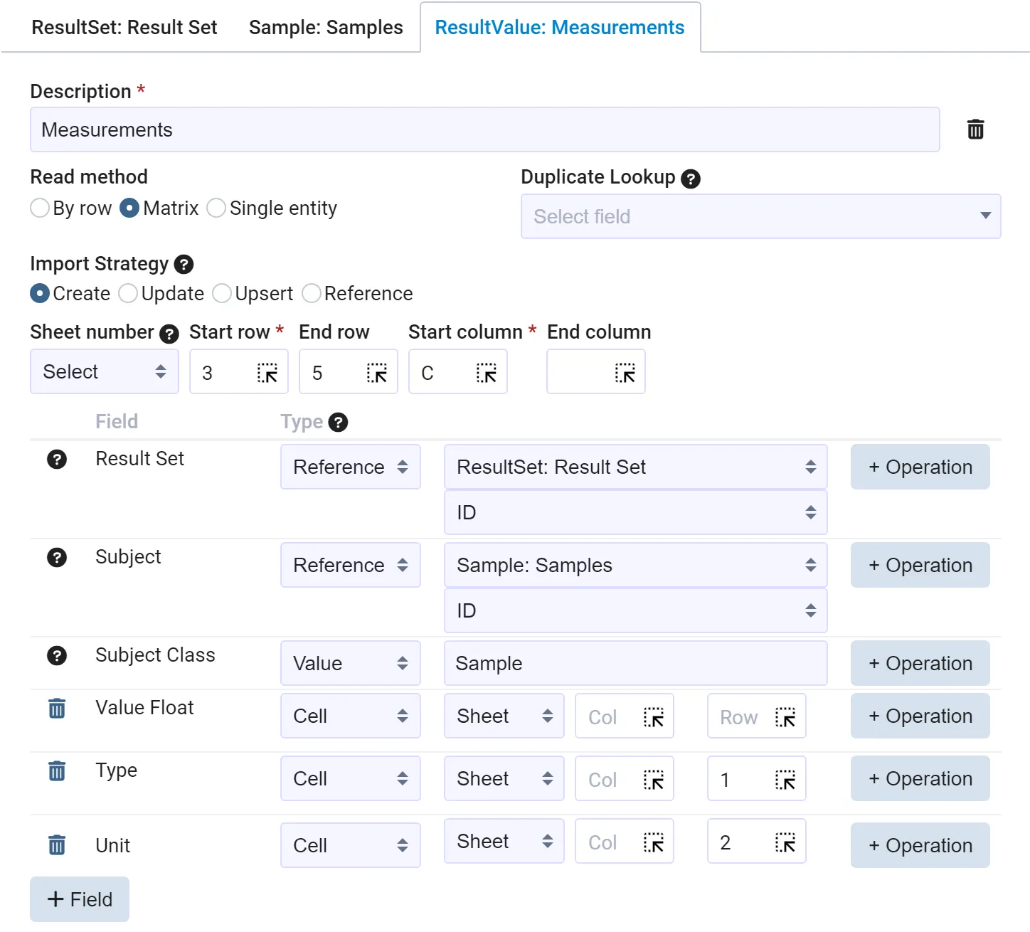Open Duplicate Lookup Select field dropdown
This screenshot has height=932, width=1030.
coord(761,217)
